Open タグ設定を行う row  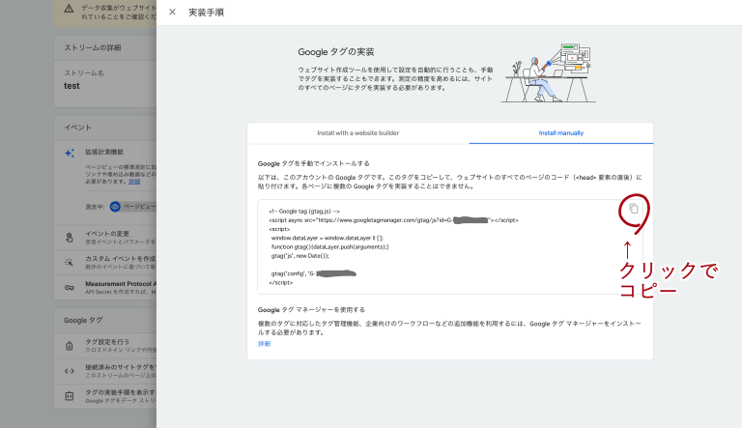105,346
